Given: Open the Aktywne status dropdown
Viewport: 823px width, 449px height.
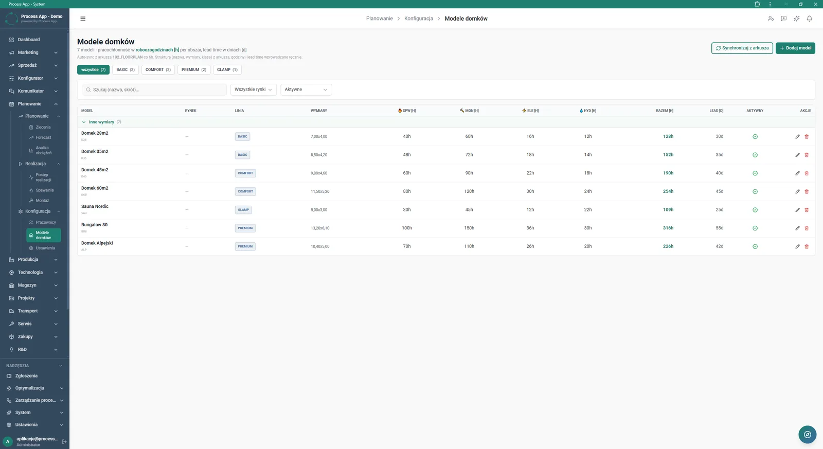Looking at the screenshot, I should (306, 89).
